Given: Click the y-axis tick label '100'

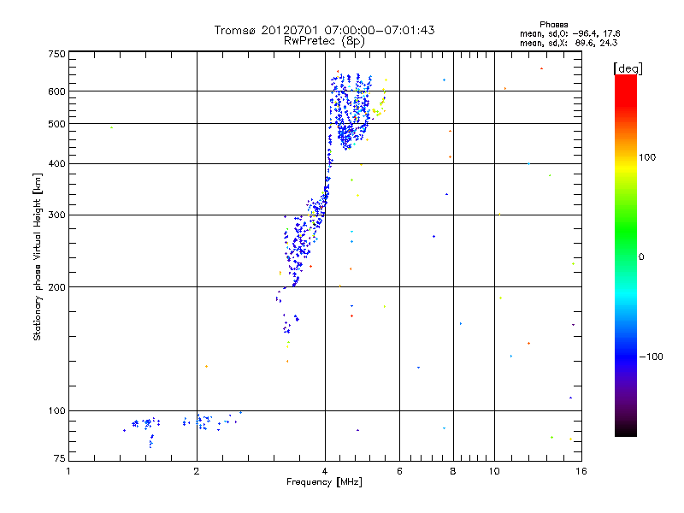Looking at the screenshot, I should [x=56, y=410].
